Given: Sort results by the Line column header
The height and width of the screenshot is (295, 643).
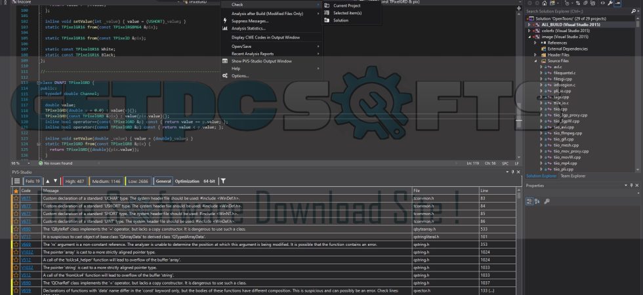Looking at the screenshot, I should click(x=497, y=191).
